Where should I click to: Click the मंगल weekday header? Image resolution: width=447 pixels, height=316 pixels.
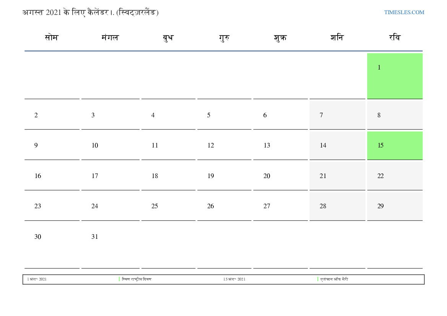point(110,37)
